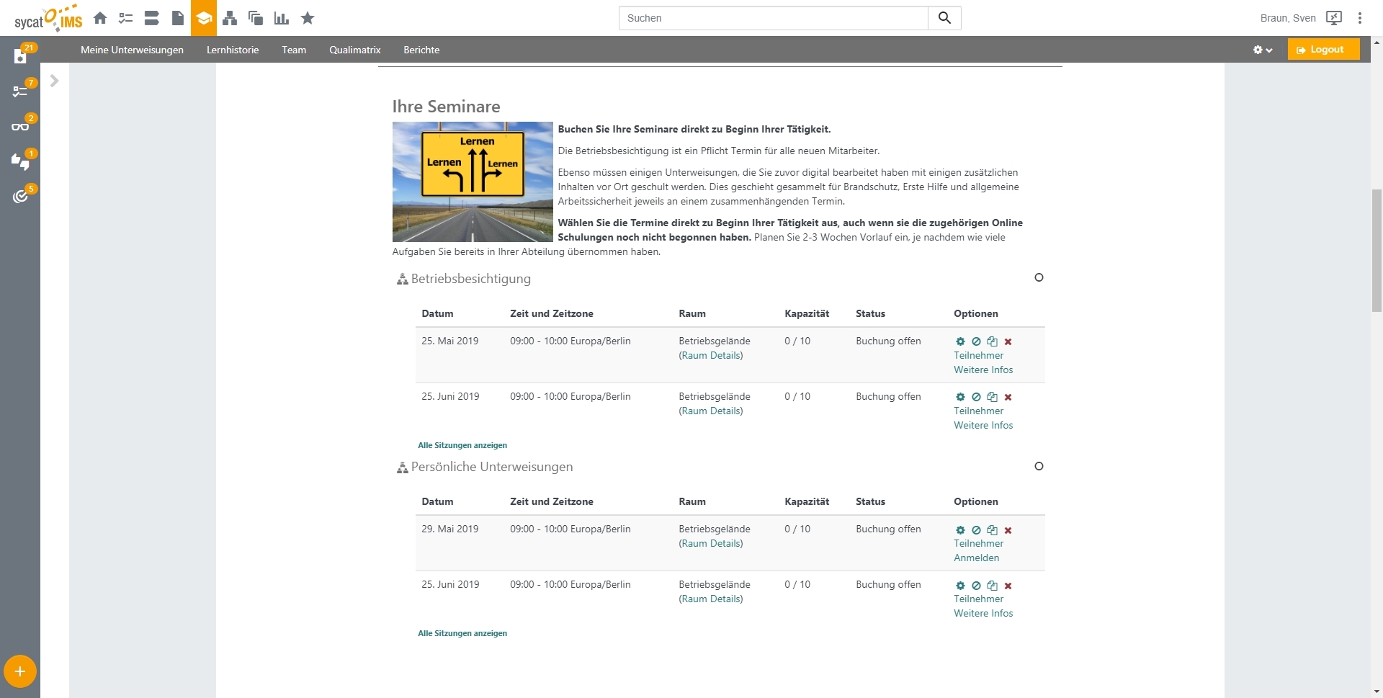The image size is (1383, 698).
Task: Open sidebar tasks icon with badge 7
Action: (x=20, y=91)
